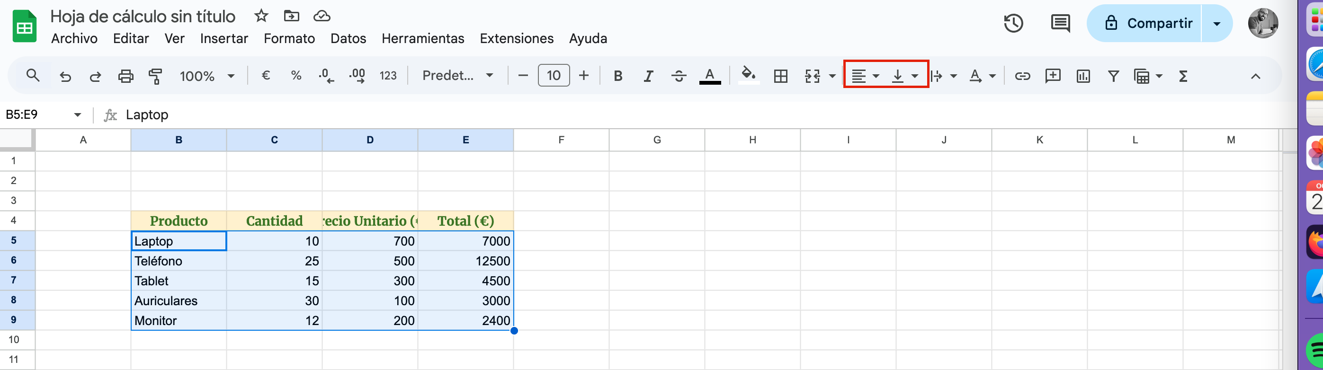Click the move to folder icon

[291, 16]
